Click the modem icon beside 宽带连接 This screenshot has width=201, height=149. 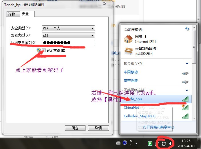(185, 82)
